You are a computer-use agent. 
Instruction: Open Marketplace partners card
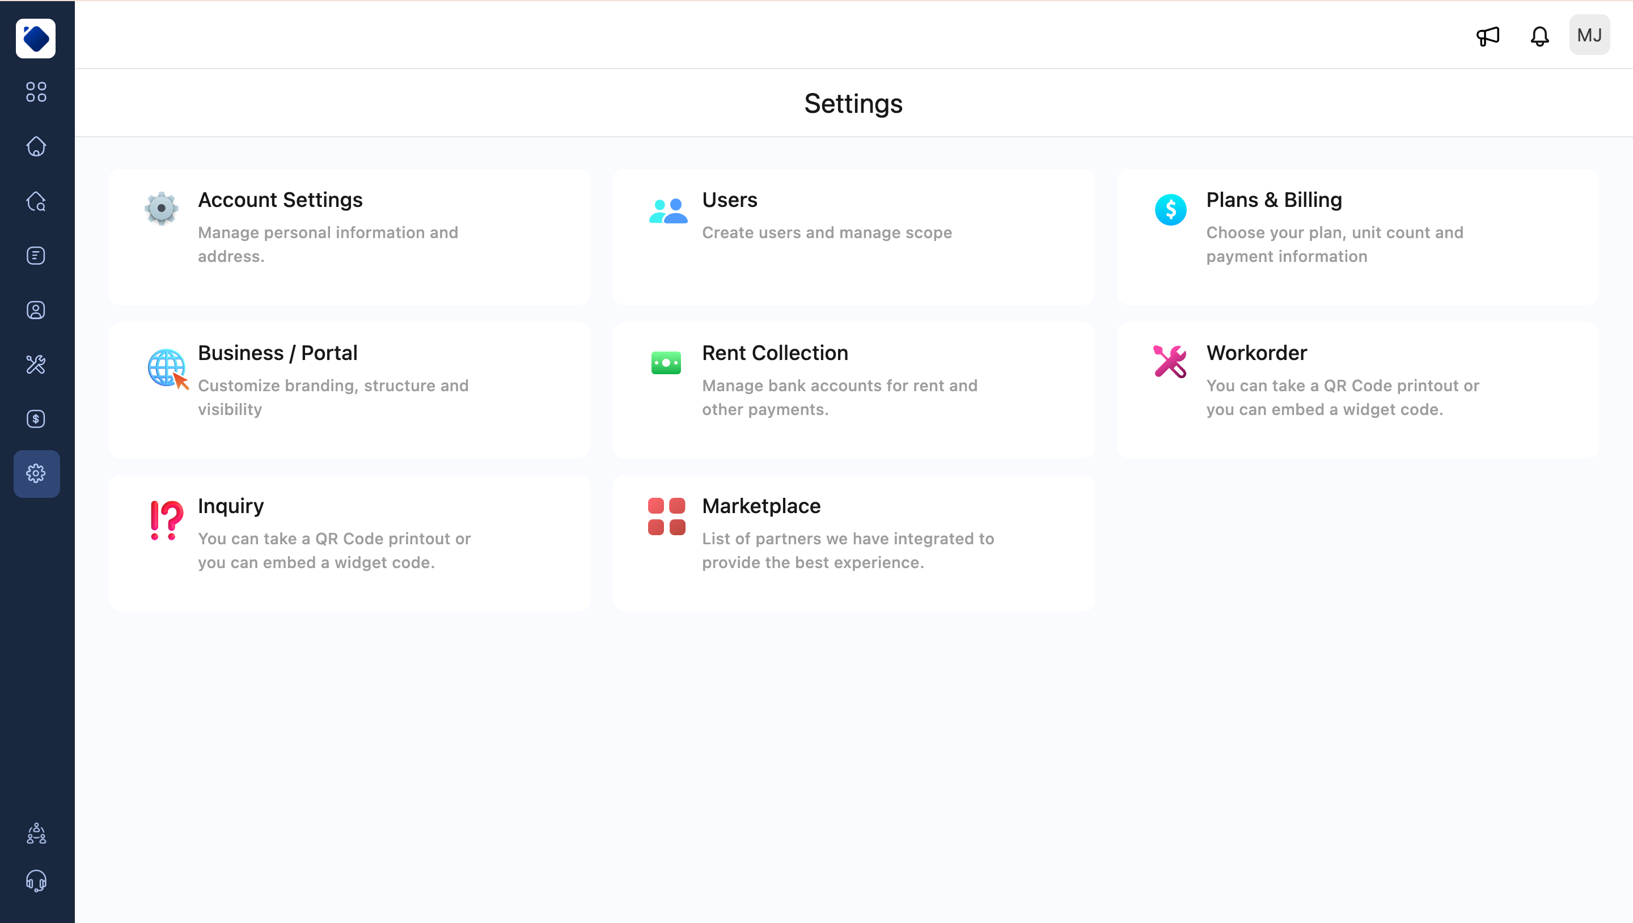tap(853, 543)
